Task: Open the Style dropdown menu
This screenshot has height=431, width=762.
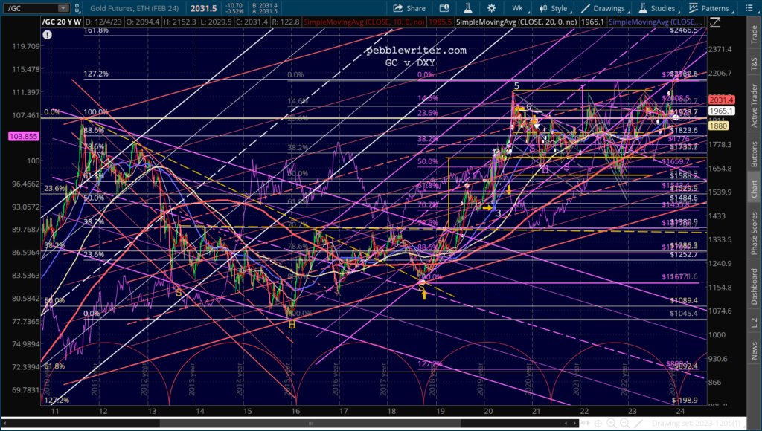Action: [554, 8]
